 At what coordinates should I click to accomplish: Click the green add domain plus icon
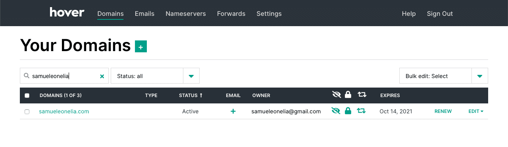[x=141, y=46]
